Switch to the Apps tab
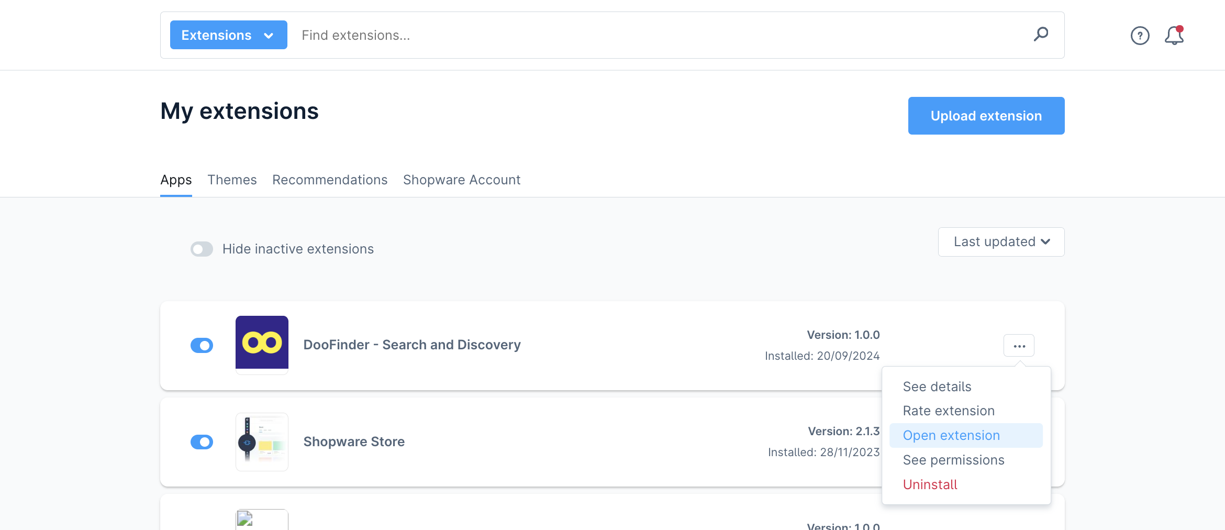The width and height of the screenshot is (1225, 530). (x=176, y=180)
